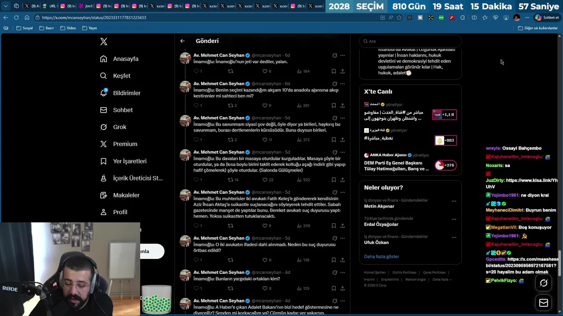Open Sosyal bookmarks folder
The height and width of the screenshot is (316, 563).
[x=25, y=28]
